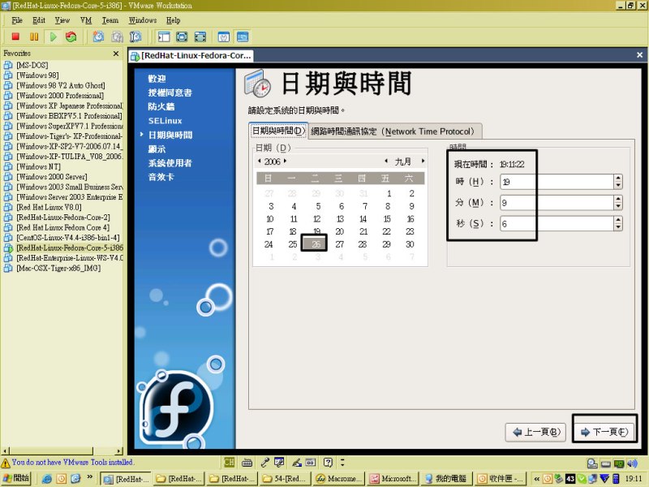Open 我的電腦 taskbar button
This screenshot has height=487, width=649.
click(447, 478)
